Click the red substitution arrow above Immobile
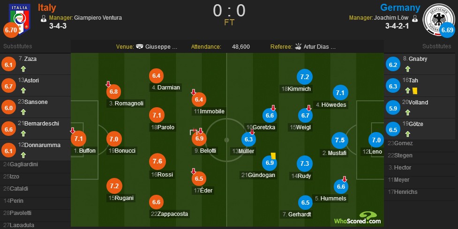The height and width of the screenshot is (229, 458). click(x=193, y=92)
